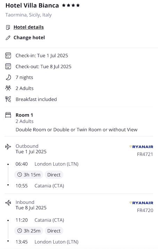Click the Change hotel link
Viewport: 158px width, 249px height.
(x=29, y=38)
